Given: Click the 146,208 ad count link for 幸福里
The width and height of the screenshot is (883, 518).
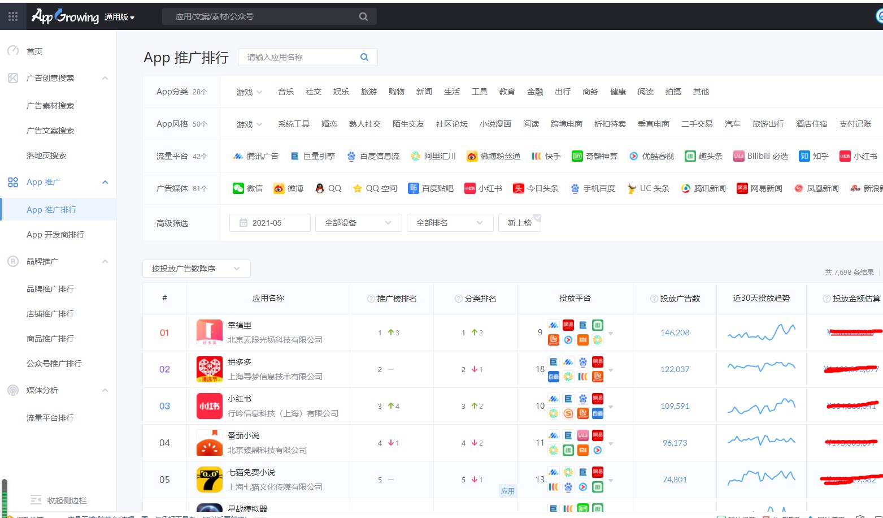Looking at the screenshot, I should 675,333.
